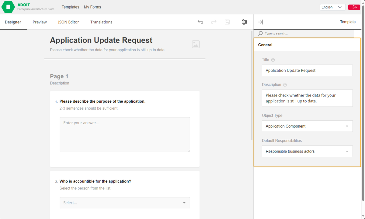Switch to the Preview tab
This screenshot has height=219, width=365.
pos(40,22)
